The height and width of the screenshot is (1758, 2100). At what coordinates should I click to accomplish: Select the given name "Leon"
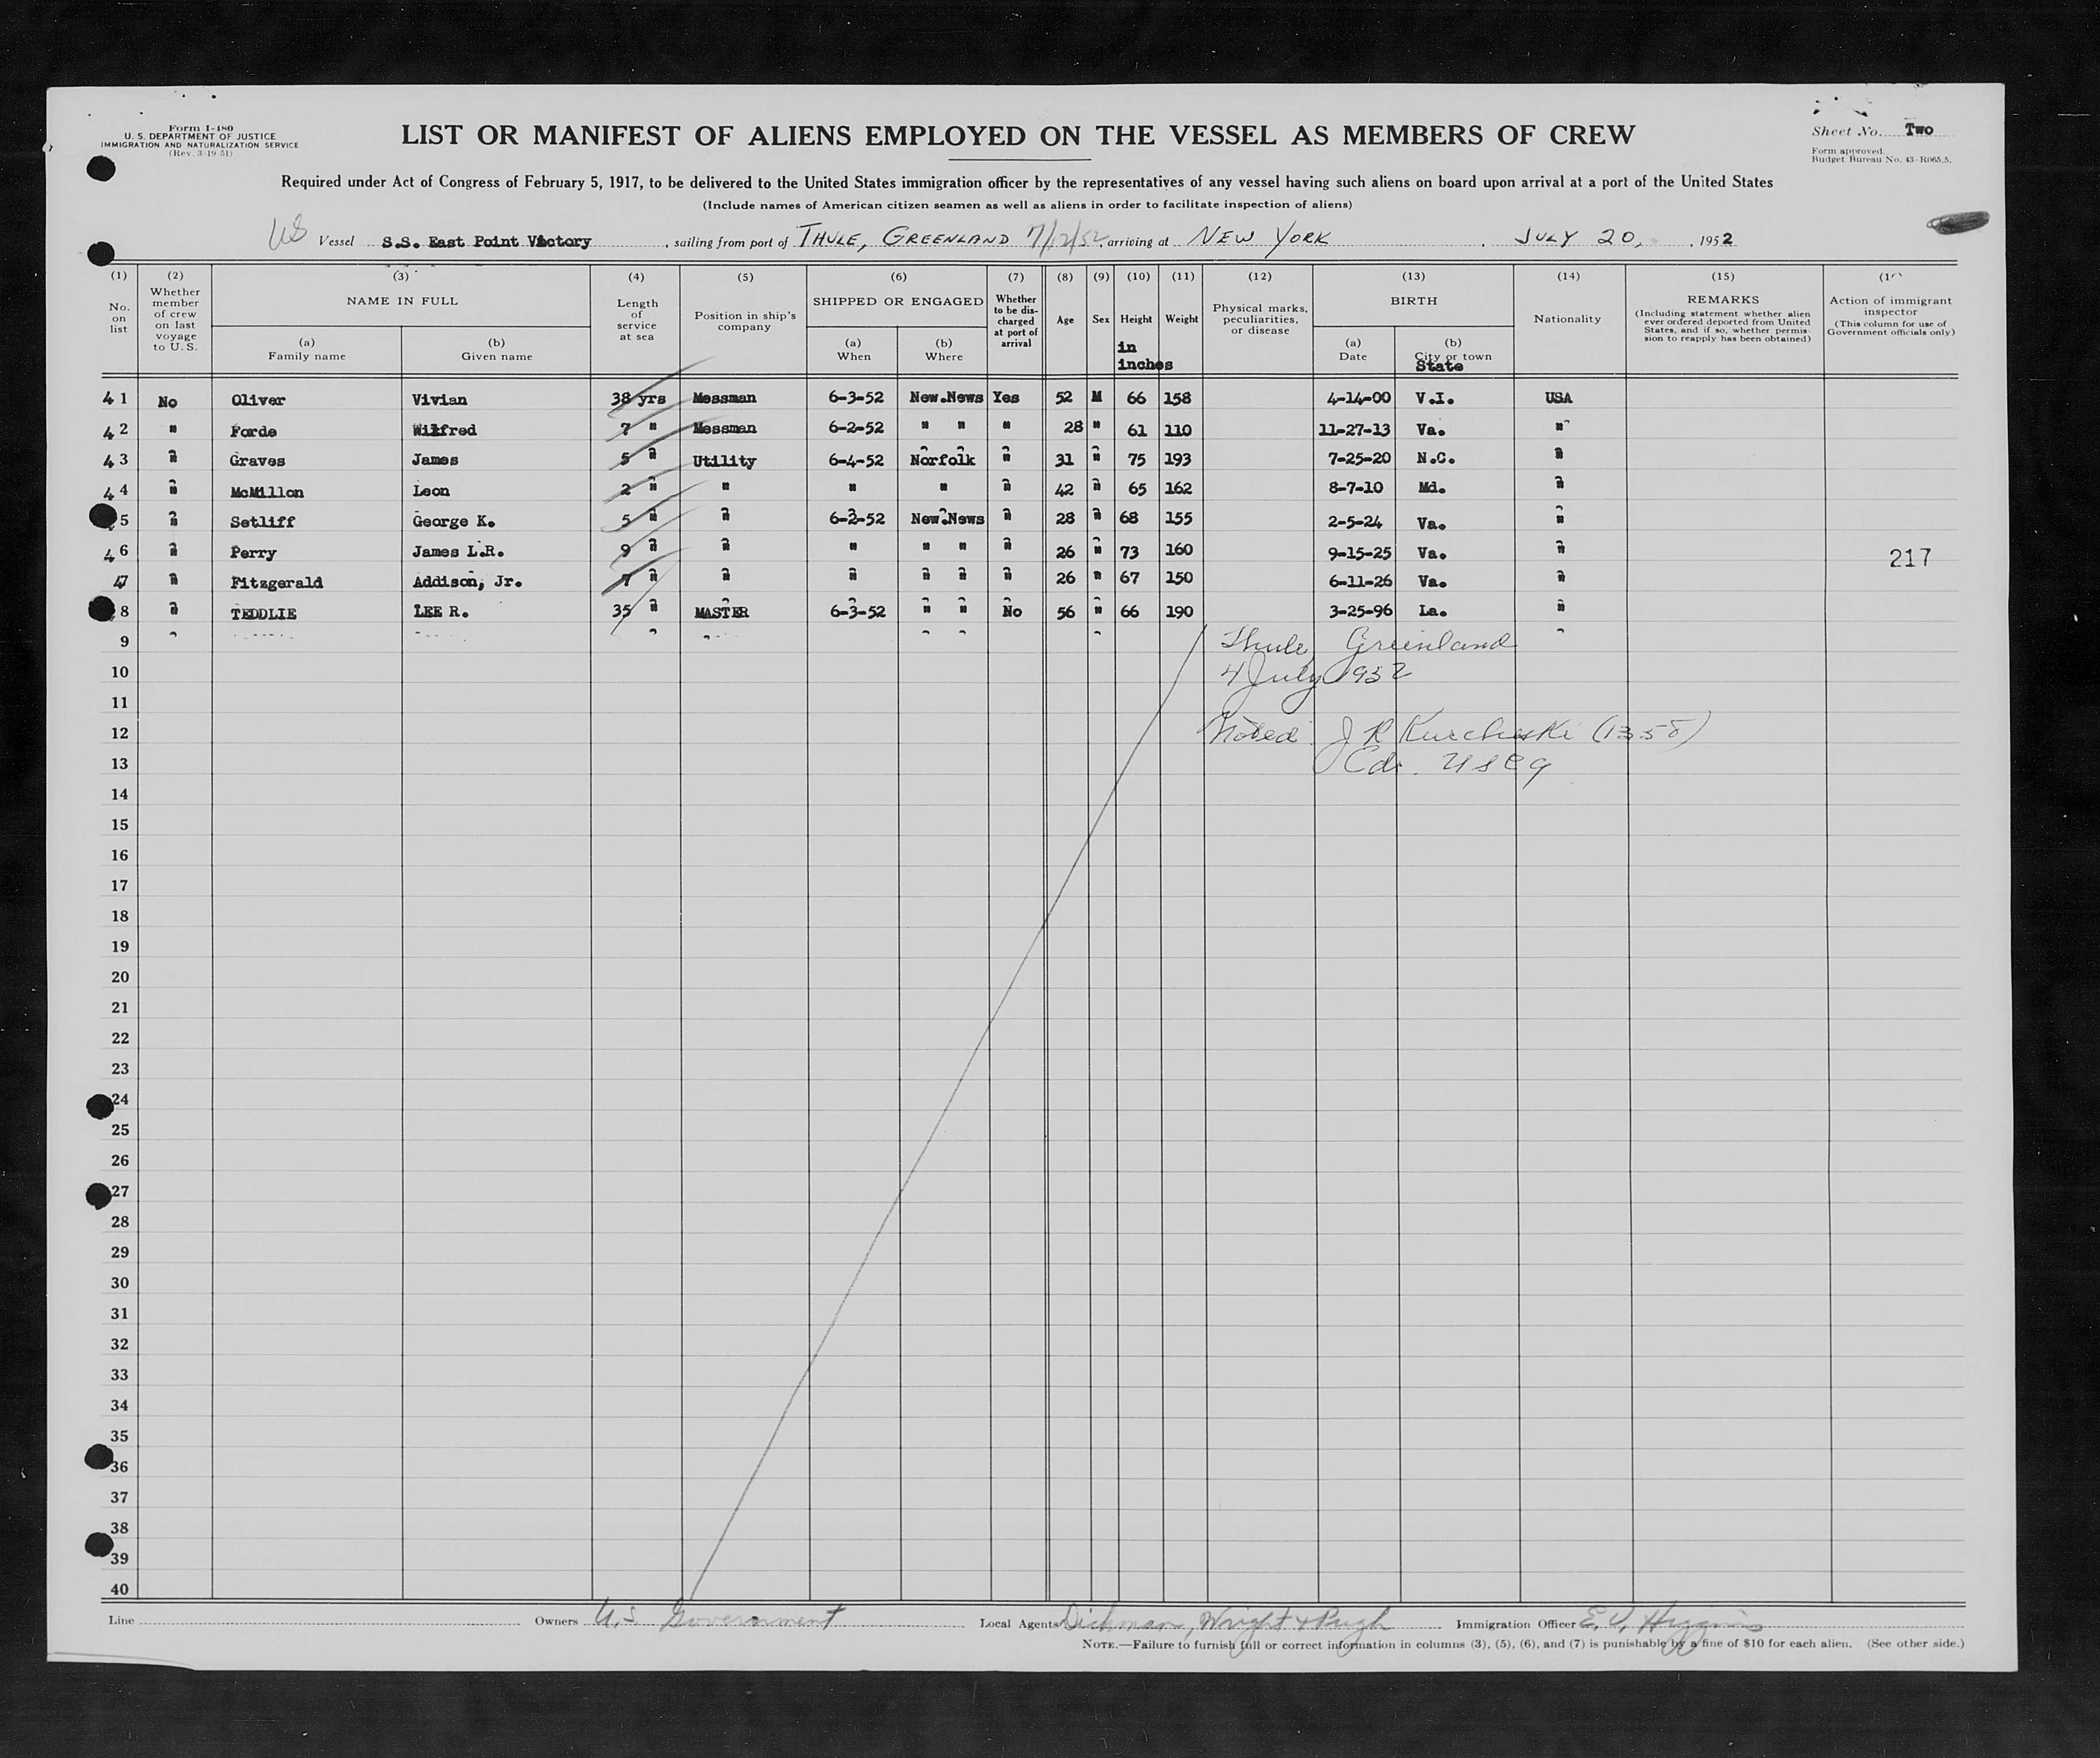pos(431,491)
